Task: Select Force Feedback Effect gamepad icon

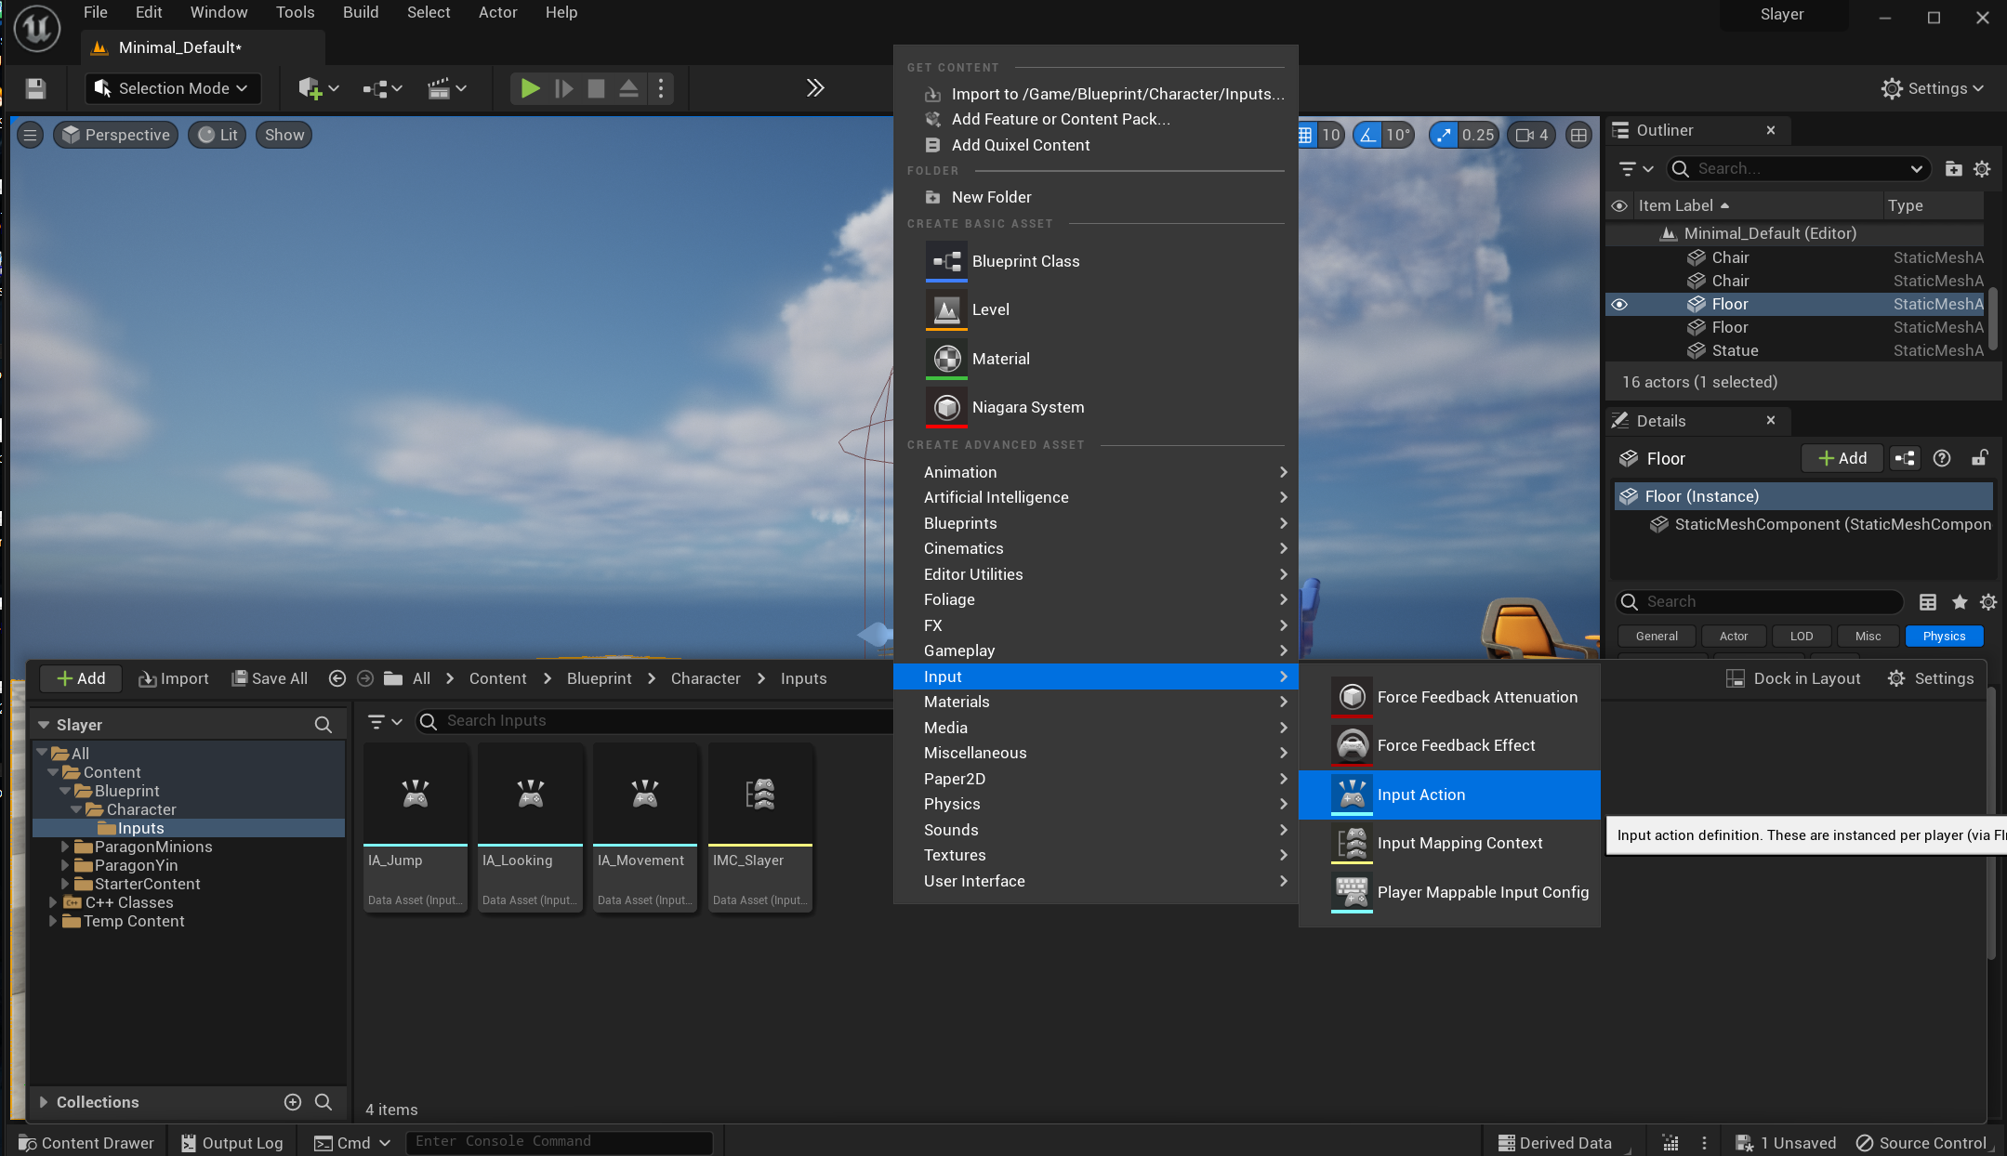Action: [x=1352, y=745]
